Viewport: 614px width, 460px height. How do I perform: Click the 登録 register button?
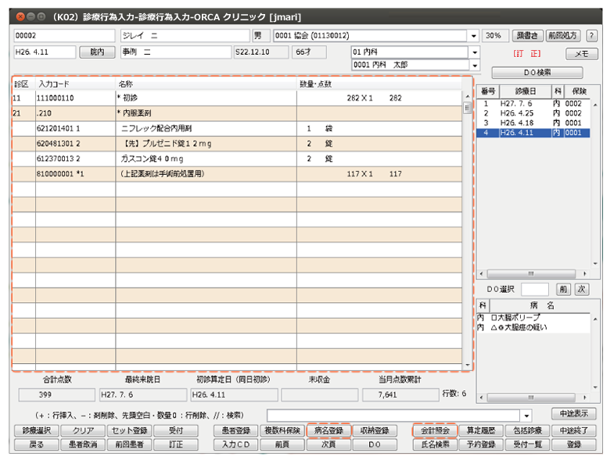point(574,444)
